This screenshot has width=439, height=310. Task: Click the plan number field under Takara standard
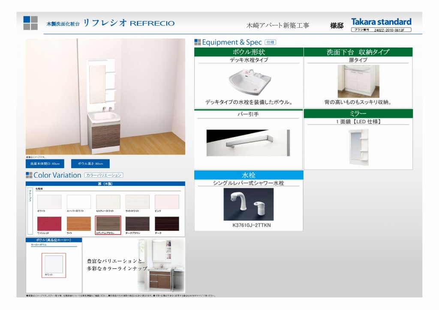pyautogui.click(x=381, y=30)
